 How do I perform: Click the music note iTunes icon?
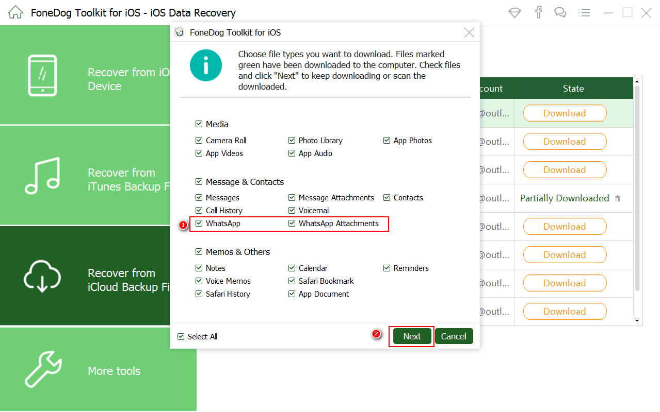(42, 176)
